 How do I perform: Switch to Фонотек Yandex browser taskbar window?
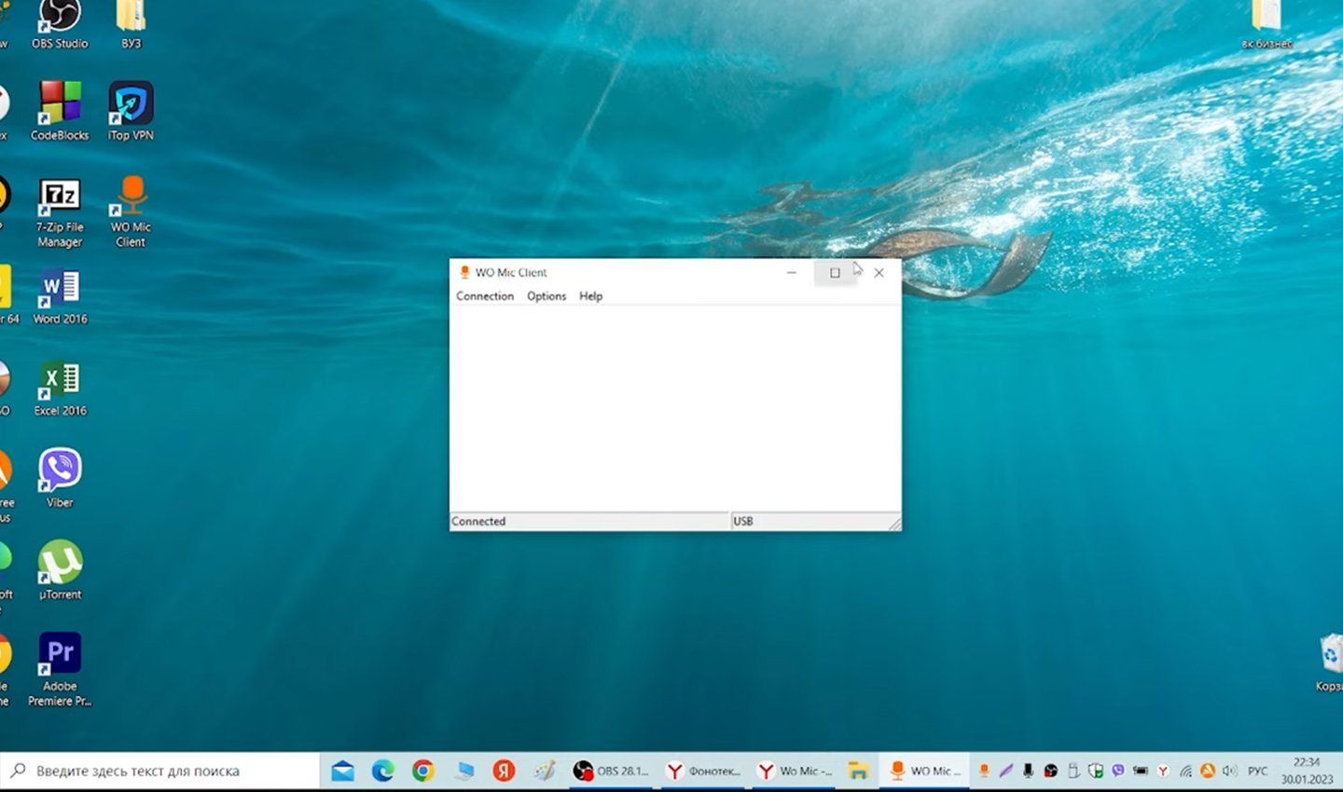pos(703,771)
